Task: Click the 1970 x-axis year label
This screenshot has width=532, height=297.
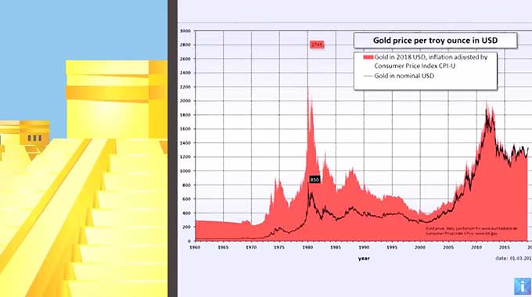Action: click(251, 248)
